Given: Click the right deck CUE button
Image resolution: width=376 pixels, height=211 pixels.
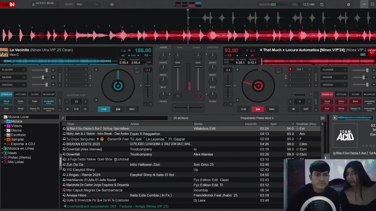Looking at the screenshot, I should pyautogui.click(x=244, y=109).
